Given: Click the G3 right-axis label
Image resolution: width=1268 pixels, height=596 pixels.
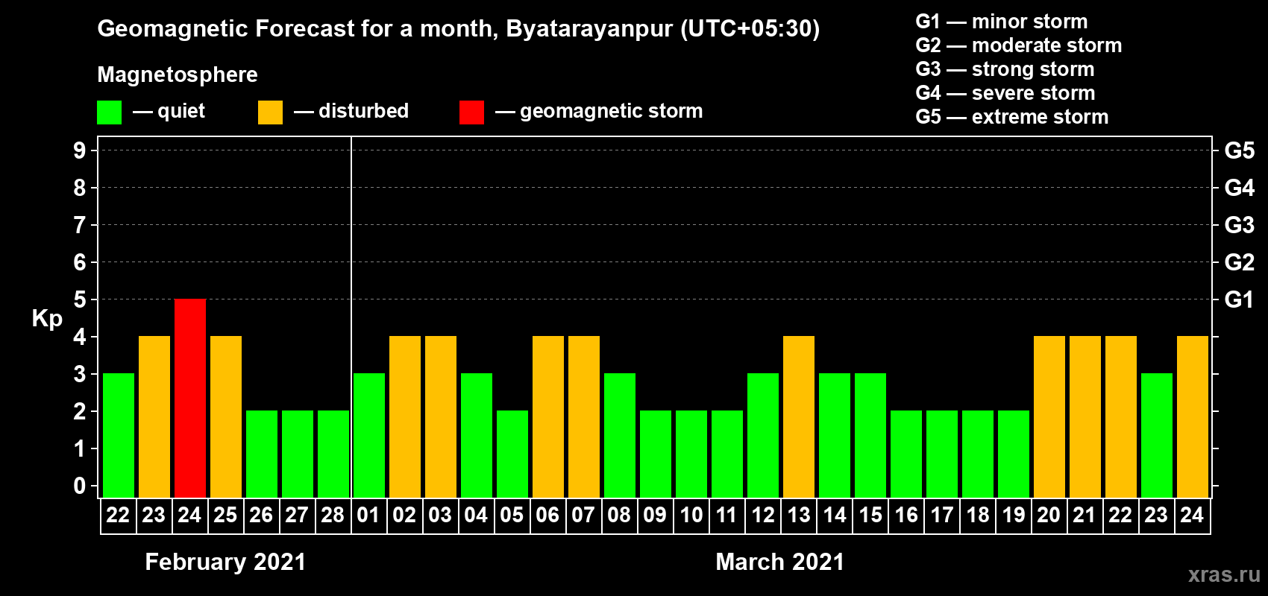Looking at the screenshot, I should (1240, 225).
